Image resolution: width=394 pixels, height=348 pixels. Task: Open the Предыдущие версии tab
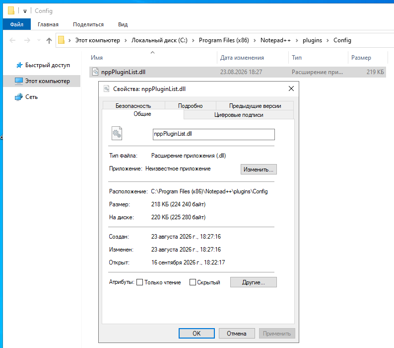[255, 106]
